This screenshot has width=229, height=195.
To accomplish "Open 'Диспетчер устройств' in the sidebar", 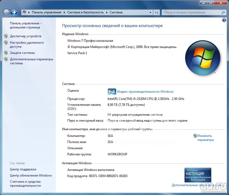I will (x=26, y=36).
